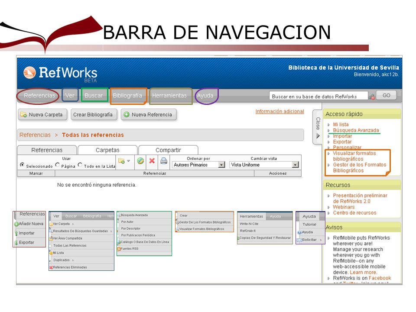This screenshot has height=312, width=416.
Task: Click the green Añadir Nueva icon in Referencias menu
Action: tap(16, 224)
